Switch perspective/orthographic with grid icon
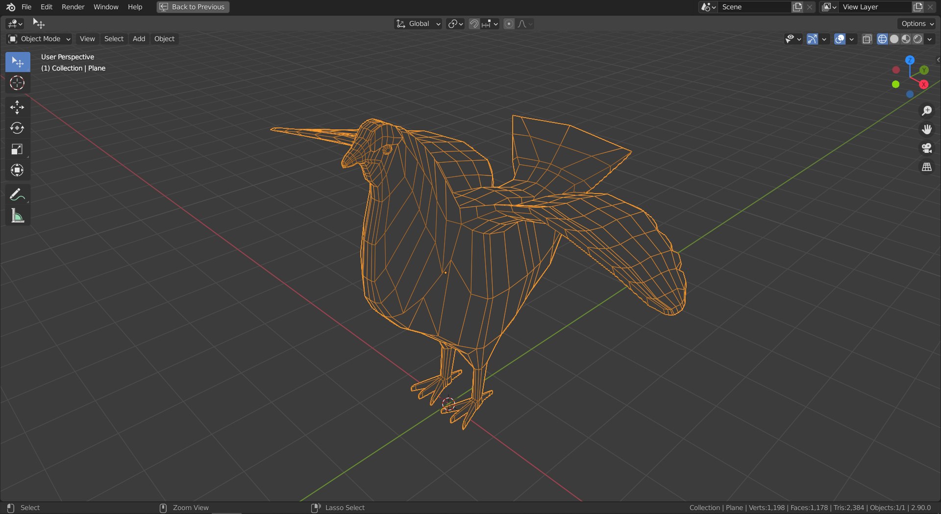Screen dimensions: 941x514 (x=926, y=167)
